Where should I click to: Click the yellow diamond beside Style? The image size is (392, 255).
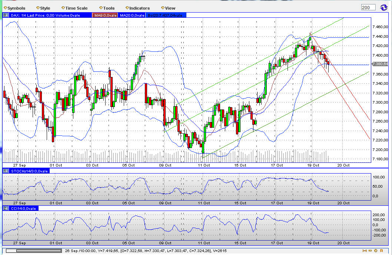coord(37,7)
